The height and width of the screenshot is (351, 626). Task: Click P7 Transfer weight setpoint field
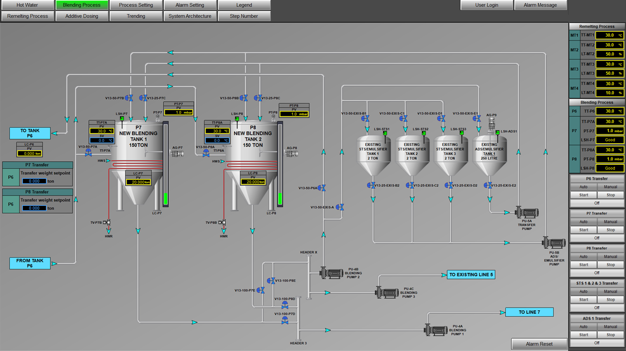pyautogui.click(x=34, y=181)
